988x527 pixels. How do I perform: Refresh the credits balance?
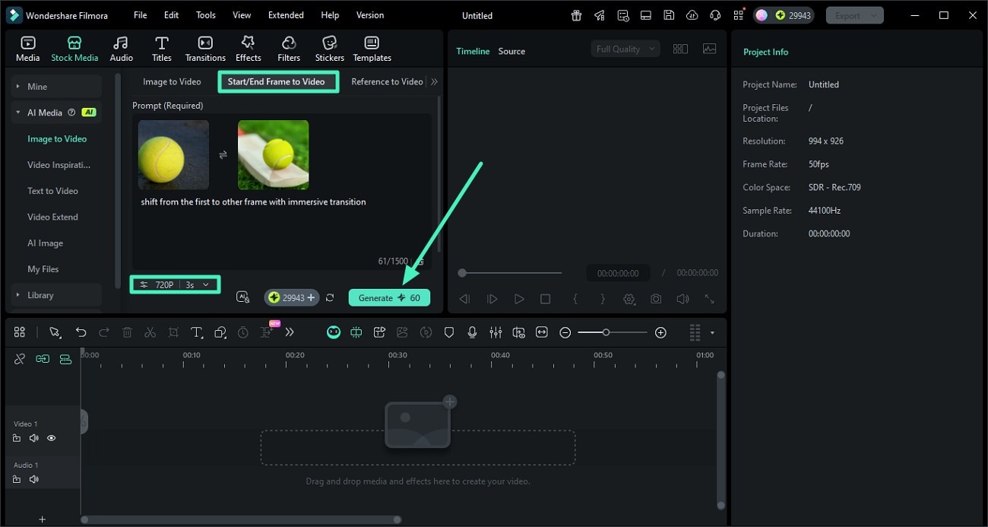coord(330,297)
